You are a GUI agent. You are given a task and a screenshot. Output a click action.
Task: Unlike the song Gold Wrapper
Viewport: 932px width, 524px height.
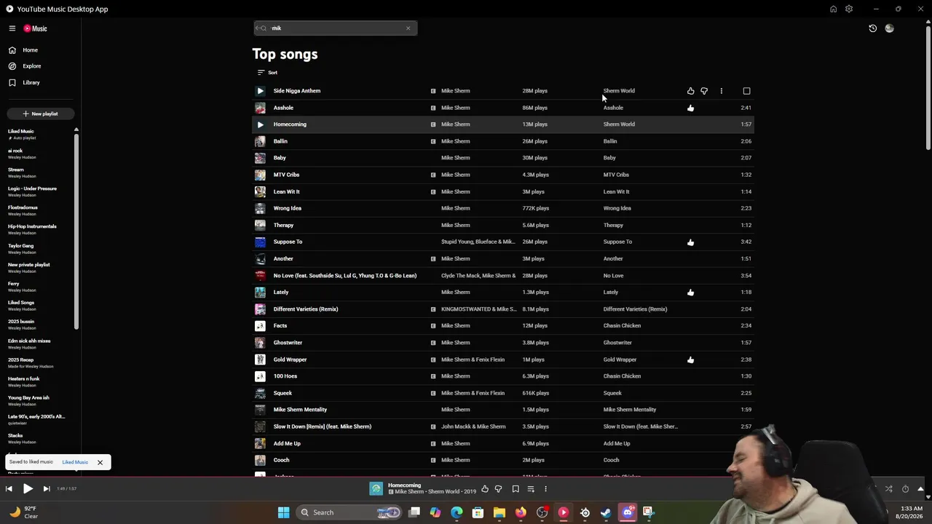click(x=690, y=360)
